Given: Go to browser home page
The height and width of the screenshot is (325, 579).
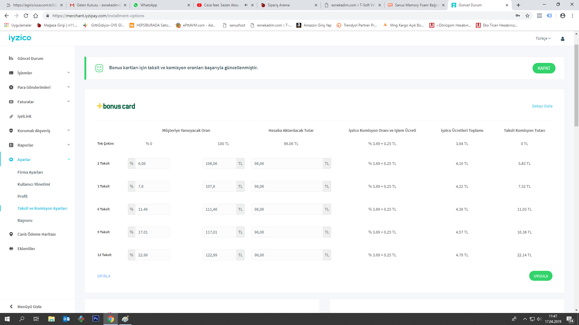Looking at the screenshot, I should 36,16.
